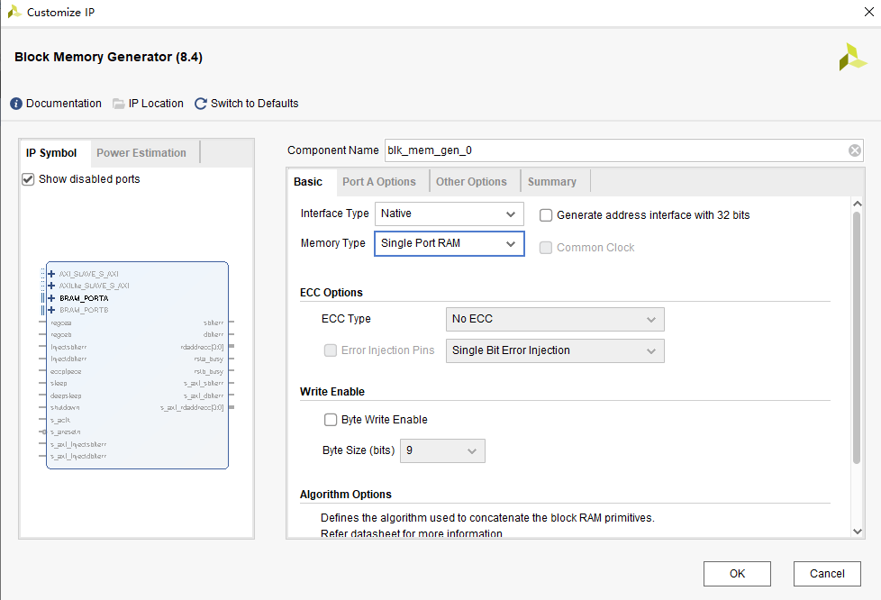Screen dimensions: 881x600
Task: Click the Write Enable section heading
Action: click(x=332, y=392)
